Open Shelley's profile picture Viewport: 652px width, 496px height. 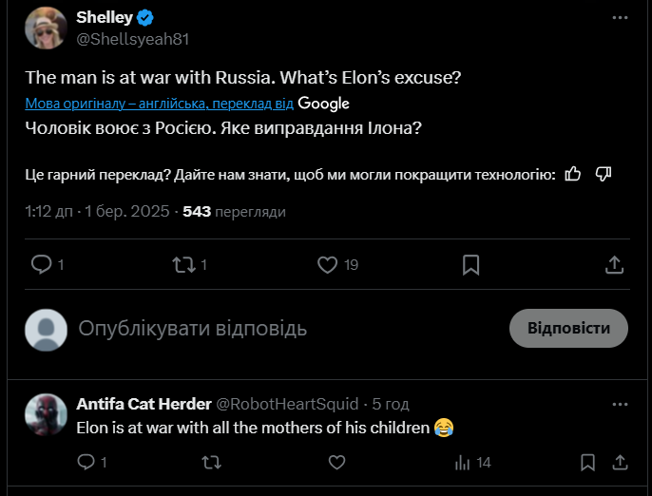46,28
